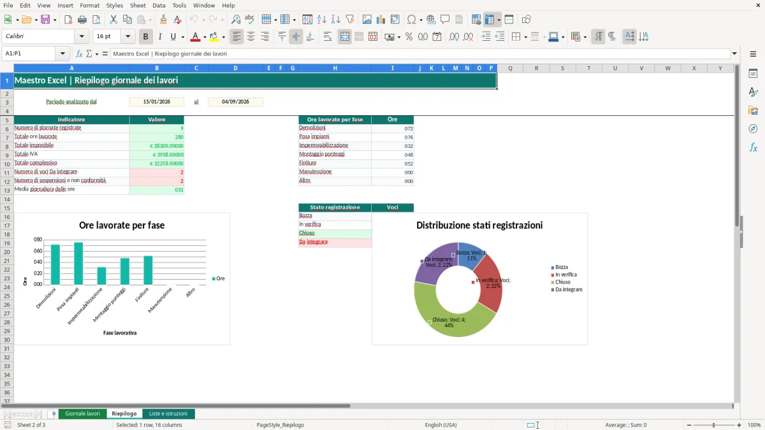
Task: Click English (USA) language in status bar
Action: (x=441, y=425)
